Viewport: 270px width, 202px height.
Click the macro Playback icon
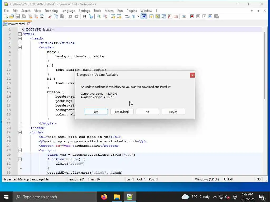point(204,17)
